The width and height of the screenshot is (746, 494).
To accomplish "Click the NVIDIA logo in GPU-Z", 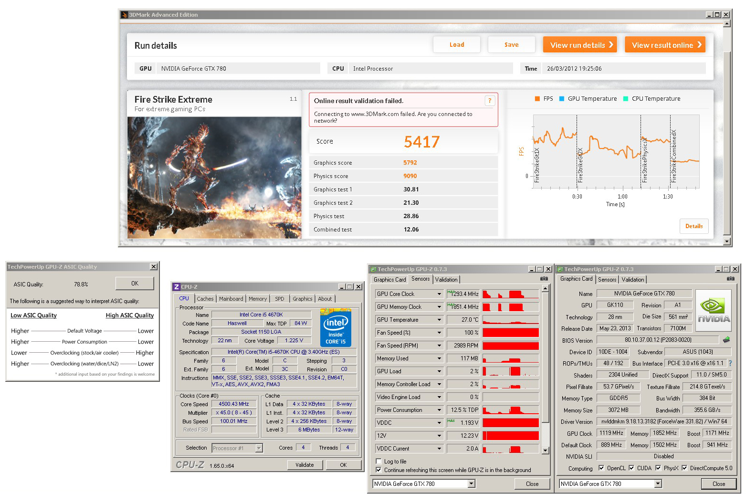I will click(714, 311).
